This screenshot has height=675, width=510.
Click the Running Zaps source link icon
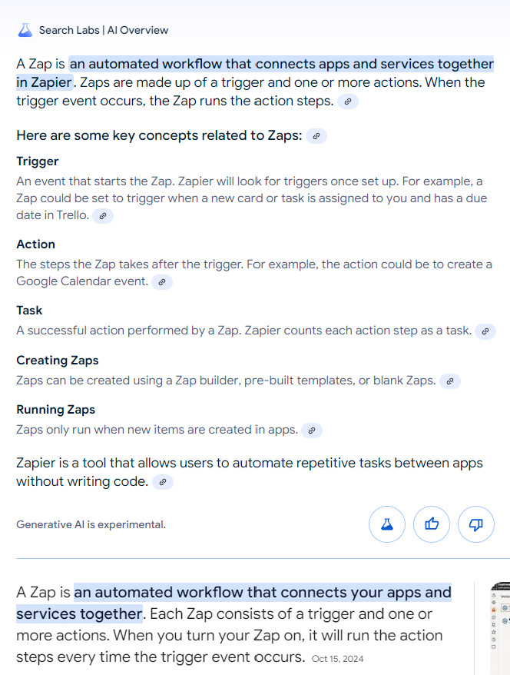click(312, 431)
